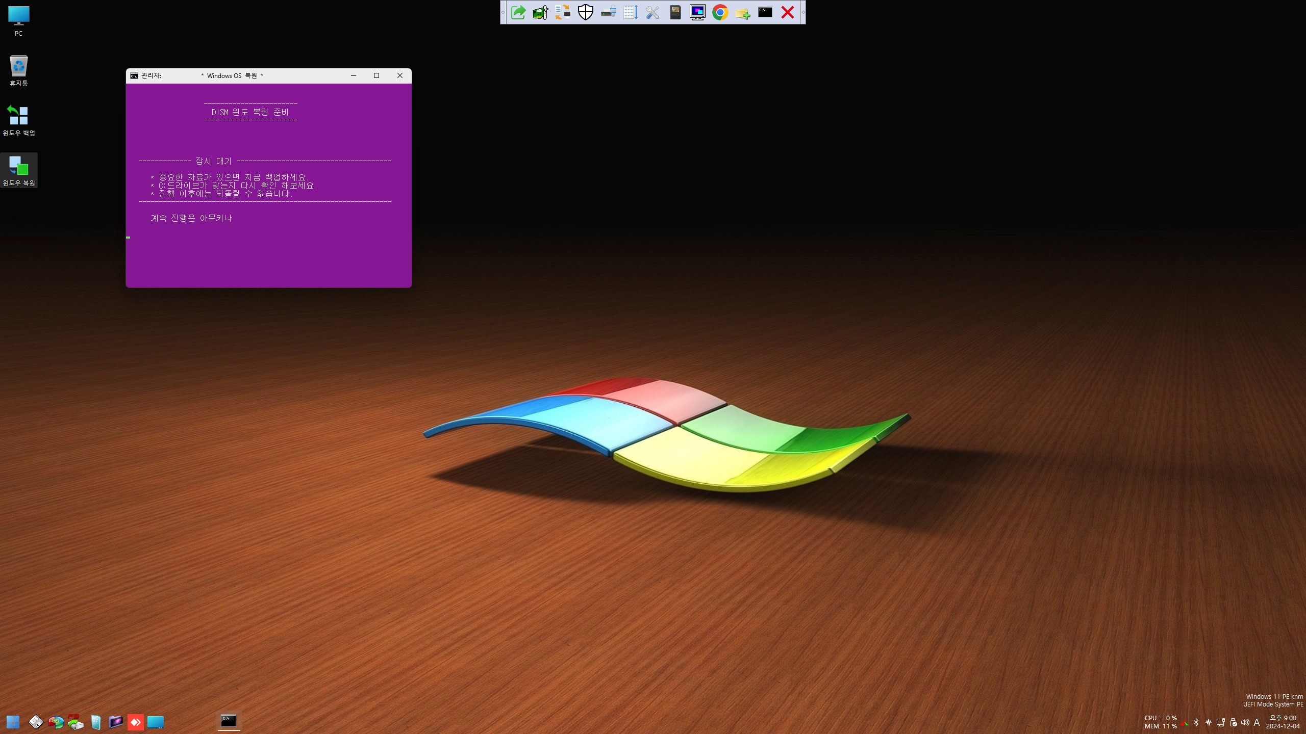Image resolution: width=1306 pixels, height=734 pixels.
Task: Click the black memory card icon
Action: [675, 12]
